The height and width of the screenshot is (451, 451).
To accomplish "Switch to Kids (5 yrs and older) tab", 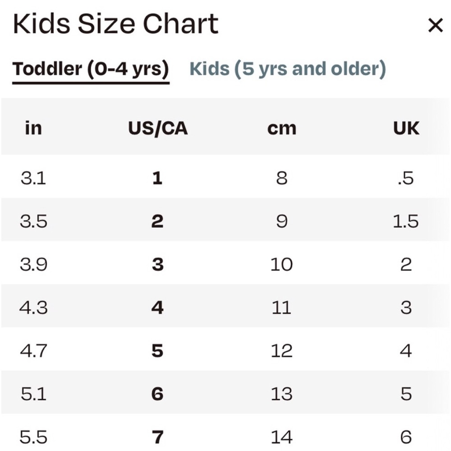I will pos(288,69).
